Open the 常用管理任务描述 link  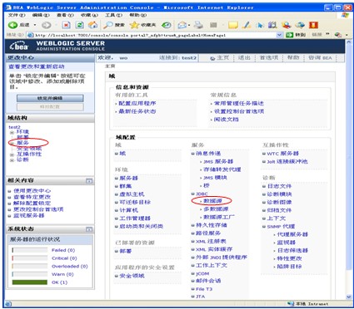[239, 103]
